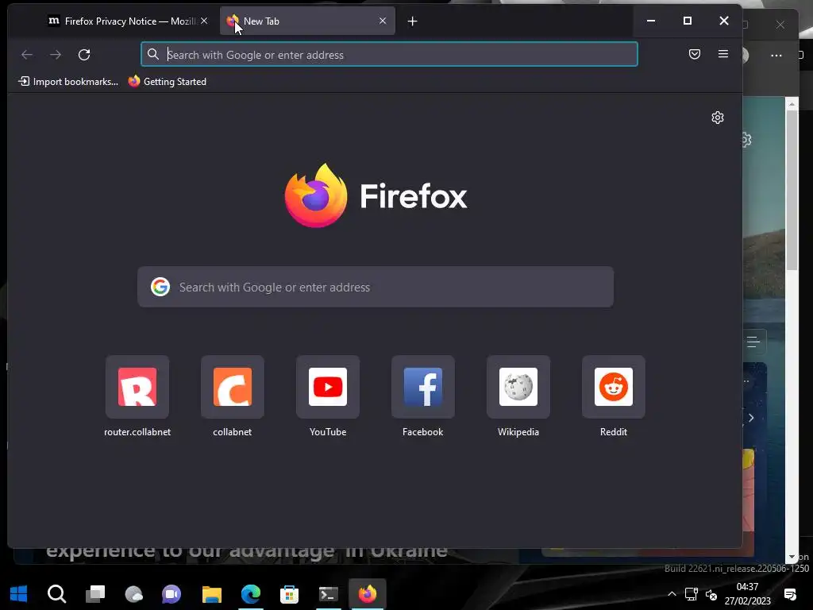Click Firefox icon on taskbar
The image size is (813, 610).
(x=367, y=593)
